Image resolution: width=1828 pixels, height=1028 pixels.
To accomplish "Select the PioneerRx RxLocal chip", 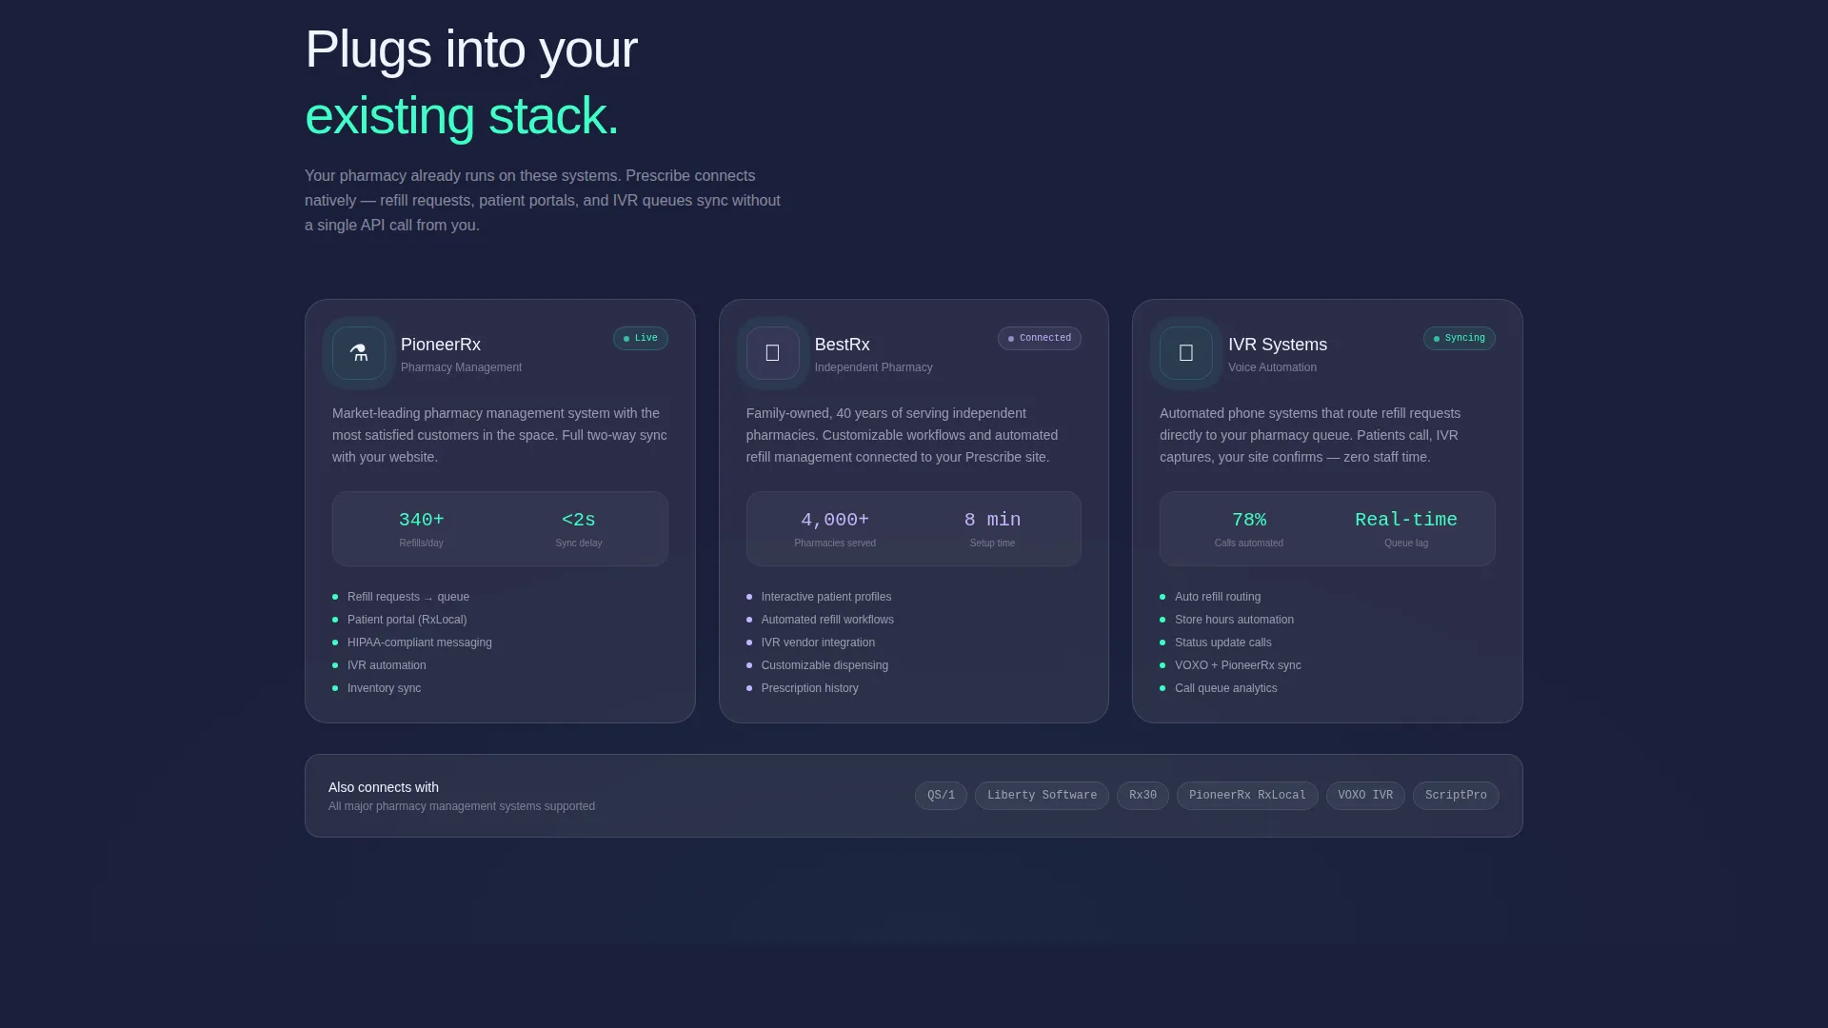I will [x=1247, y=796].
